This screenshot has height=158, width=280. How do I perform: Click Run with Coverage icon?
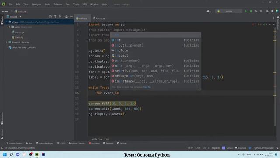256,11
